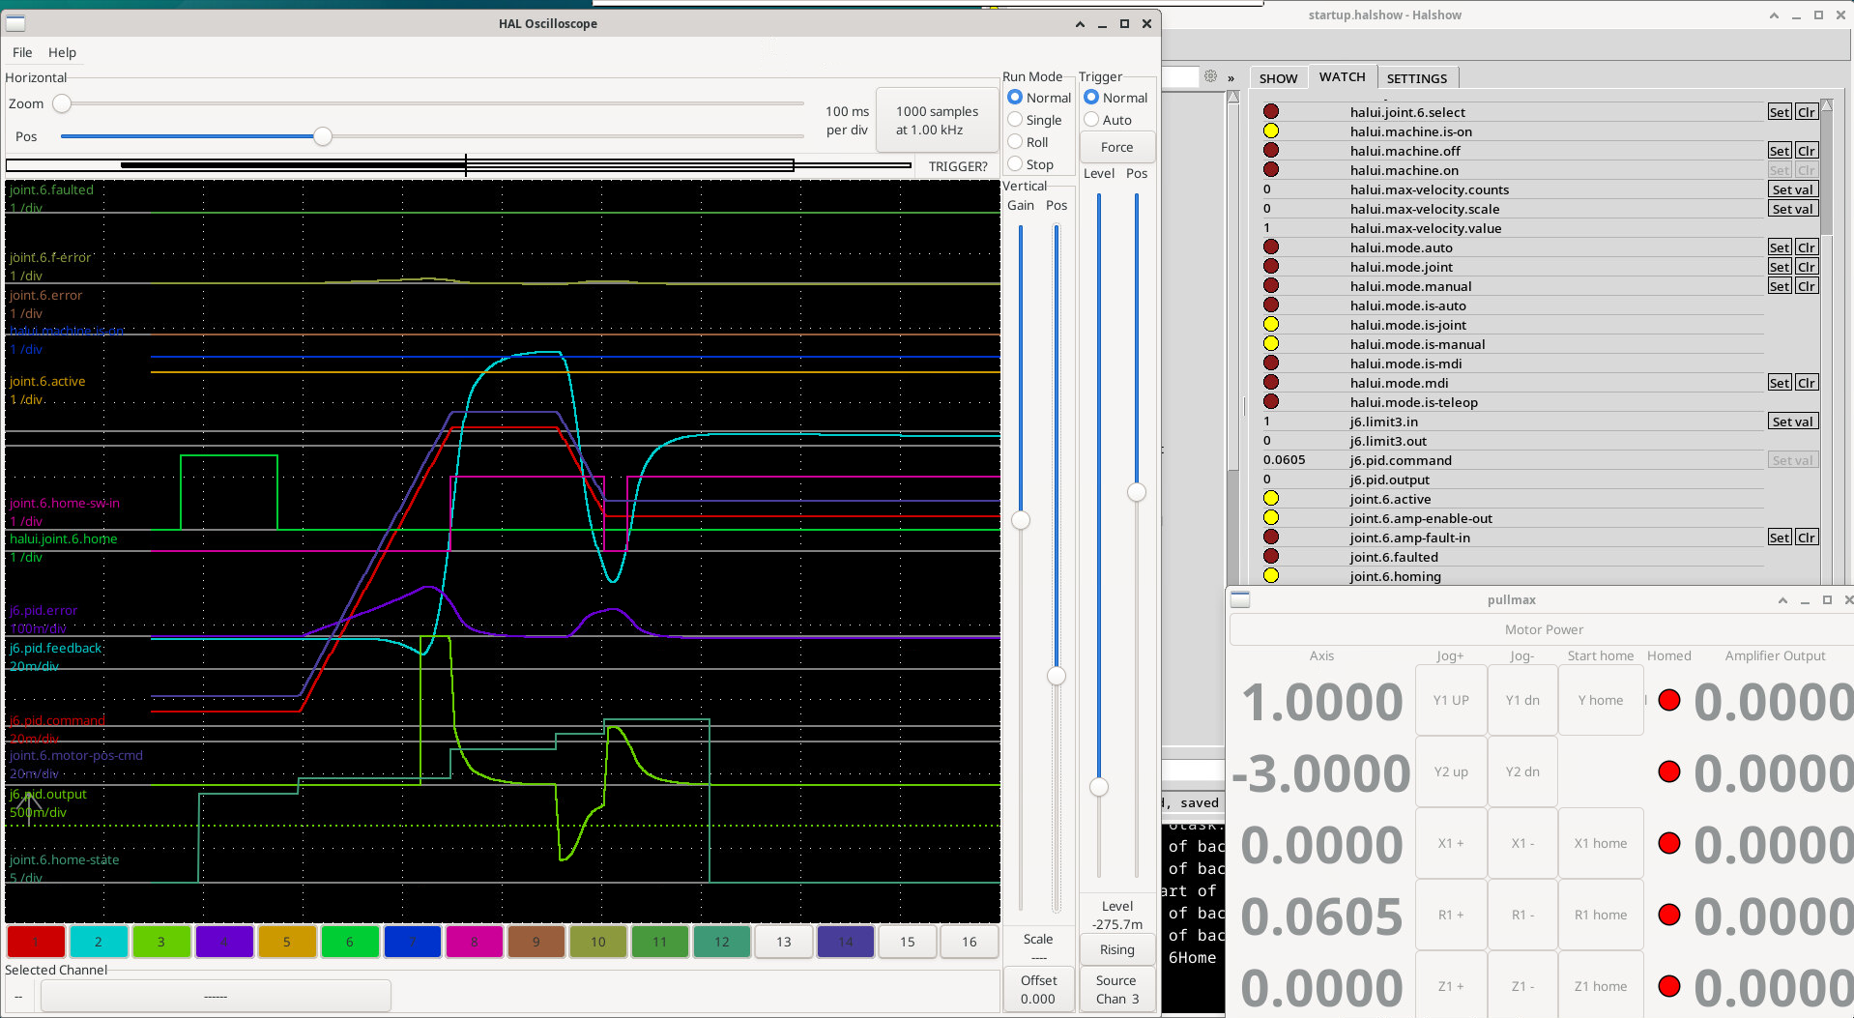Viewport: 1854px width, 1018px height.
Task: Click the horizontal Zoom slider handle
Action: (62, 103)
